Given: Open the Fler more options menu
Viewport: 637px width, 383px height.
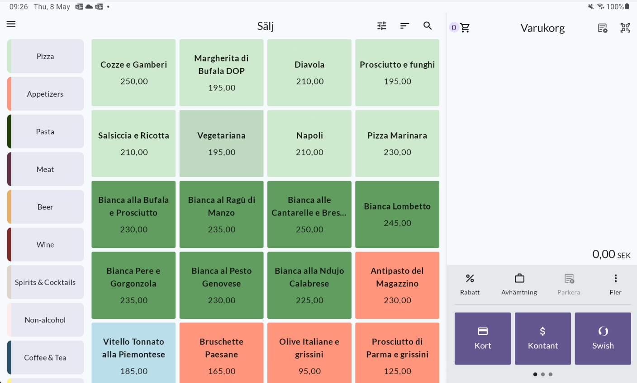Looking at the screenshot, I should [615, 284].
